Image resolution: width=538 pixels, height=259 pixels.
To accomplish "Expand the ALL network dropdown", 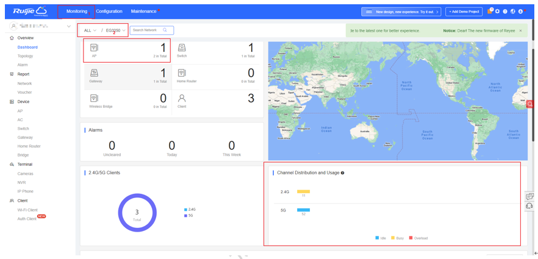I will (x=90, y=30).
